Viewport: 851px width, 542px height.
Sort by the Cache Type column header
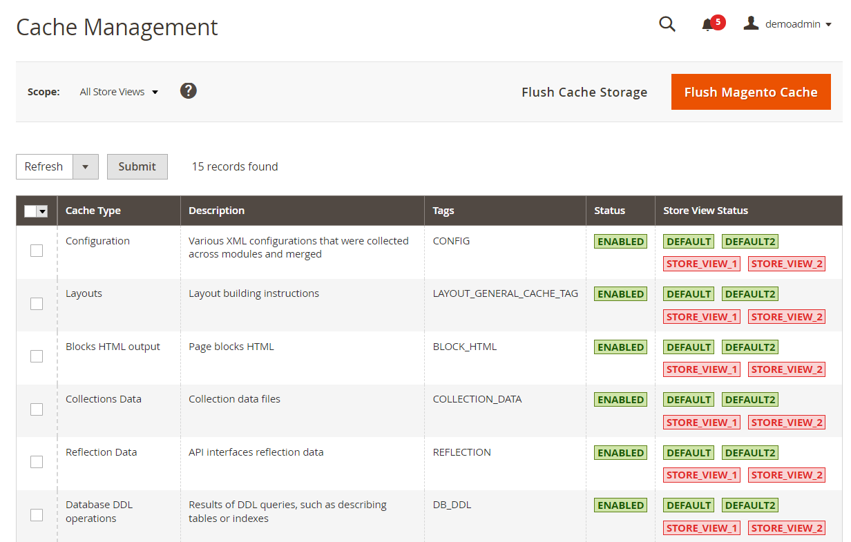tap(93, 211)
